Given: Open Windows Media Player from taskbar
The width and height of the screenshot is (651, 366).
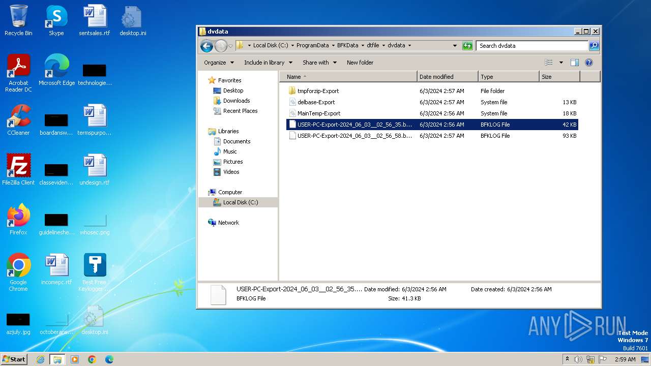Looking at the screenshot, I should (x=75, y=359).
